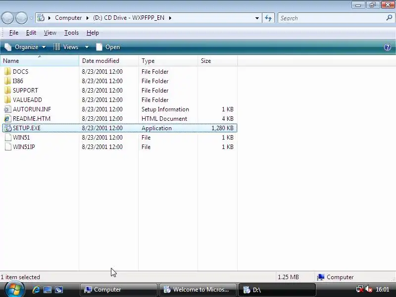This screenshot has height=297, width=396.
Task: Click the Views button
Action: click(x=66, y=47)
